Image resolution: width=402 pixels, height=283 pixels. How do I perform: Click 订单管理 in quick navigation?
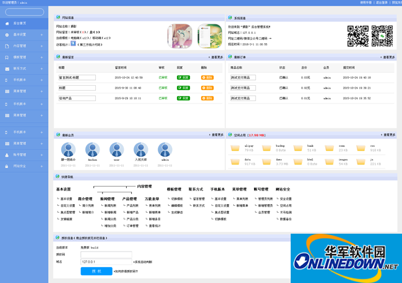click(132, 226)
